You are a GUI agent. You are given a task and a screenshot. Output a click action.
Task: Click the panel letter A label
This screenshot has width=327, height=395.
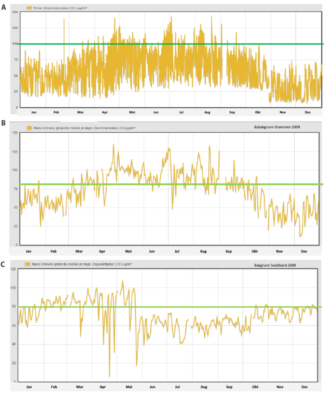4,6
